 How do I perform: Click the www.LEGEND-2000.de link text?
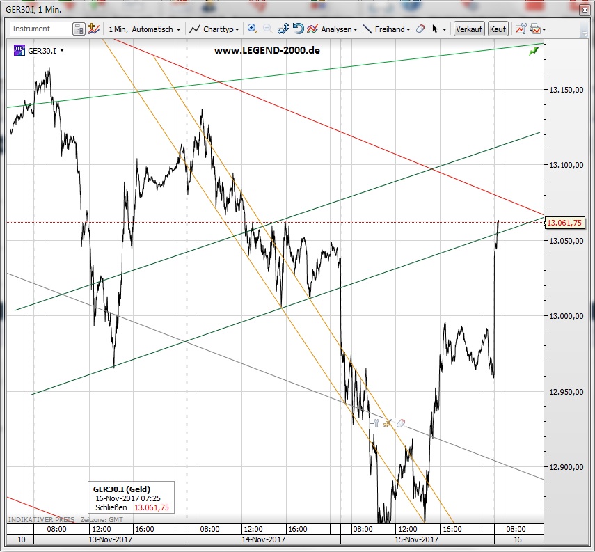[x=267, y=51]
